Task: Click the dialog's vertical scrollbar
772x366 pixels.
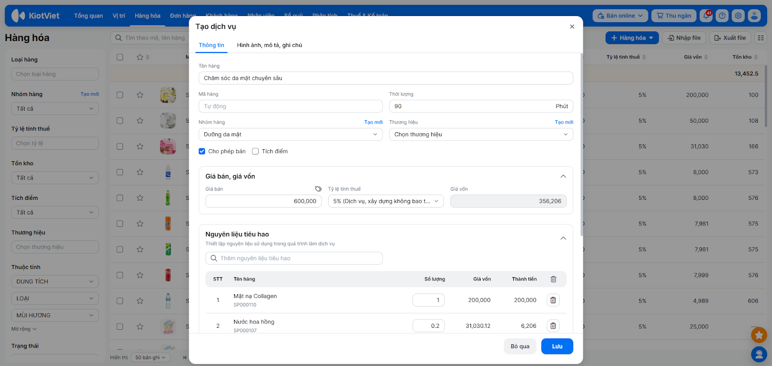Action: click(x=581, y=145)
